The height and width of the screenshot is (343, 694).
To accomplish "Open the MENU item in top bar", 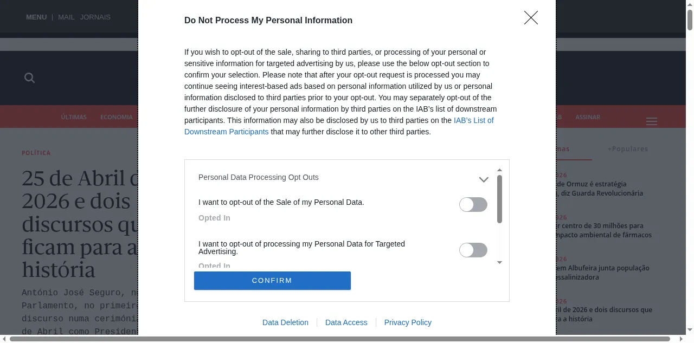I will click(36, 17).
